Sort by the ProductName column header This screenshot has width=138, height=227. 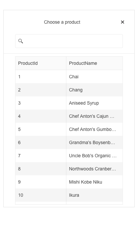click(94, 63)
